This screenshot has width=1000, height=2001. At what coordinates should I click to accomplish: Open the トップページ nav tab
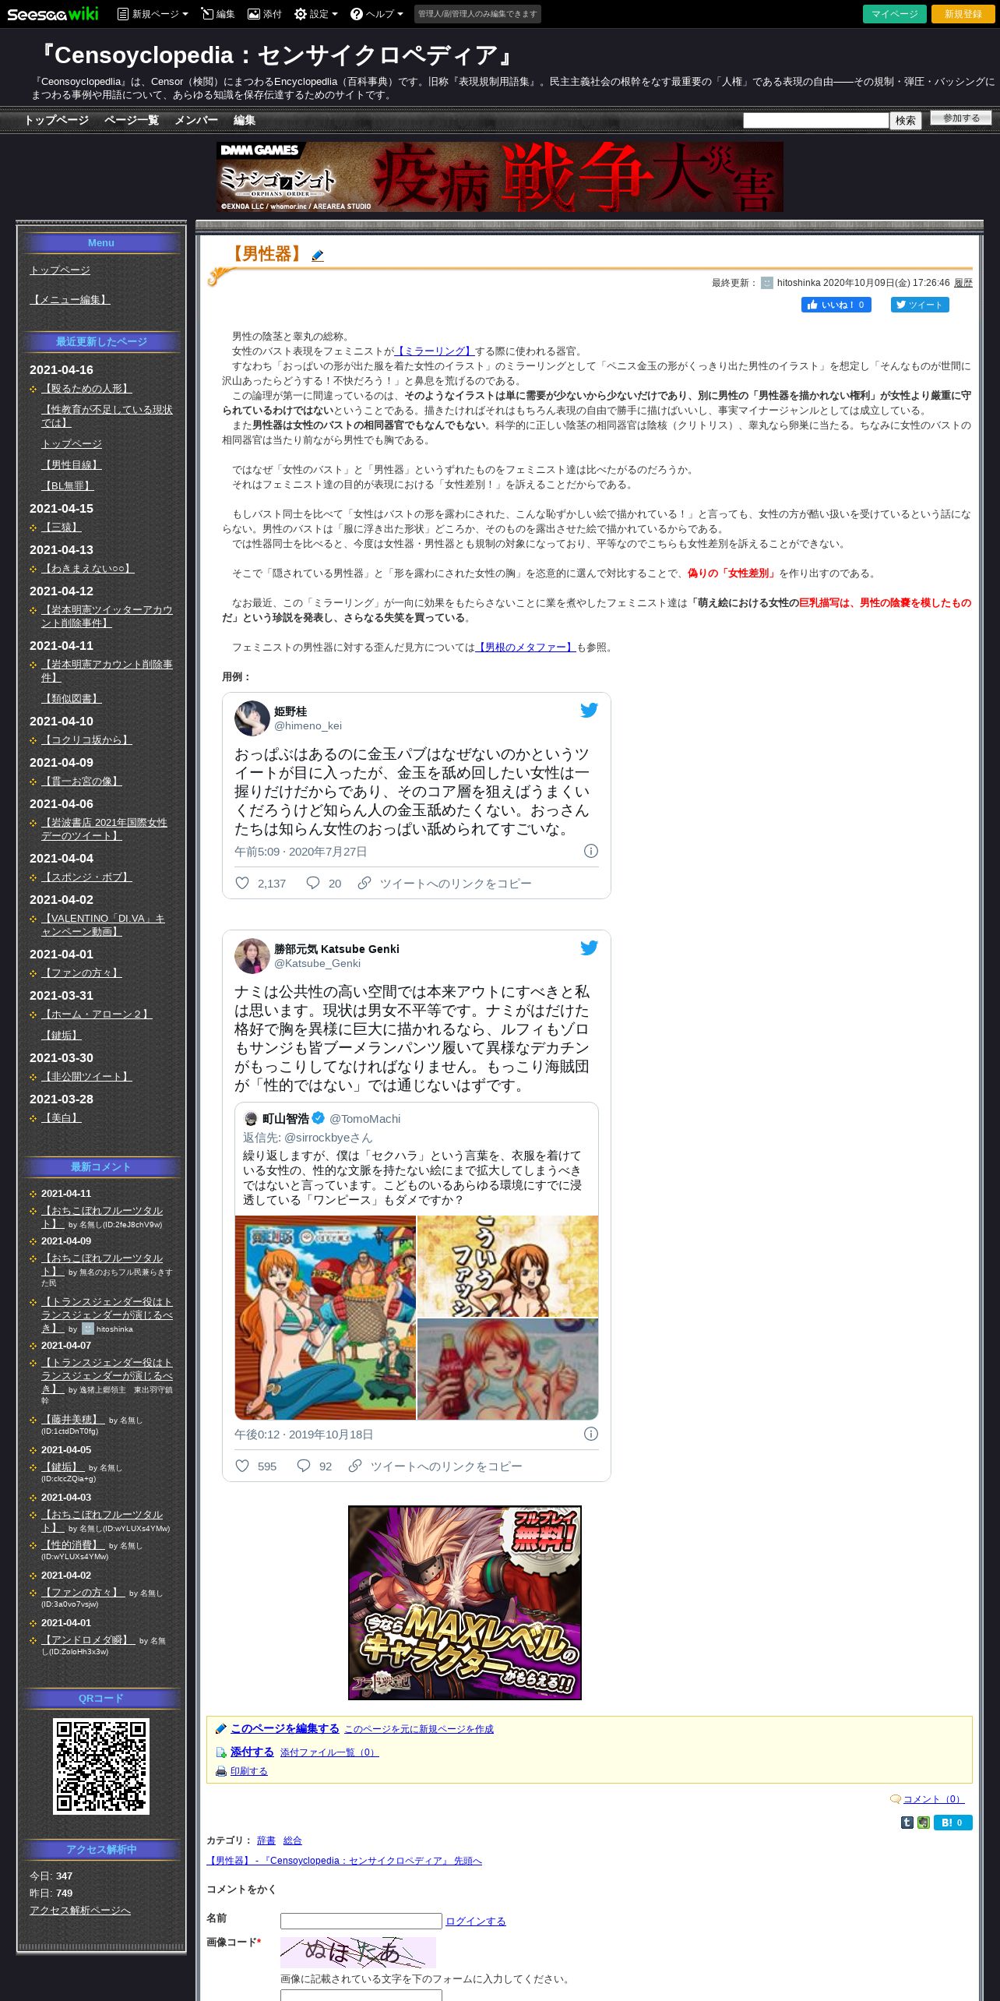click(56, 120)
